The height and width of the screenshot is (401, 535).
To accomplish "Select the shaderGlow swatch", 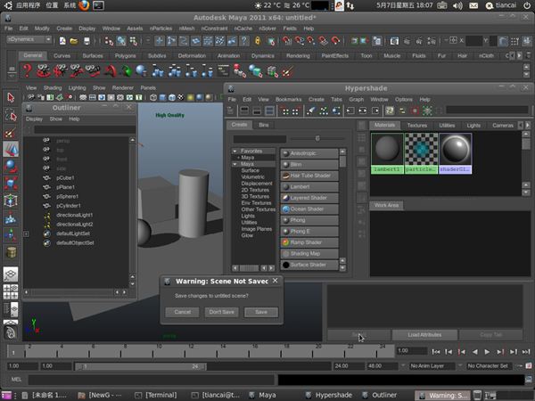I will pos(455,153).
